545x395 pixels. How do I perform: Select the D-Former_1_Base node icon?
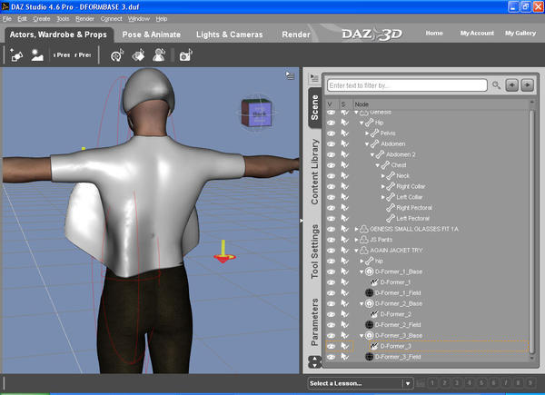(369, 272)
